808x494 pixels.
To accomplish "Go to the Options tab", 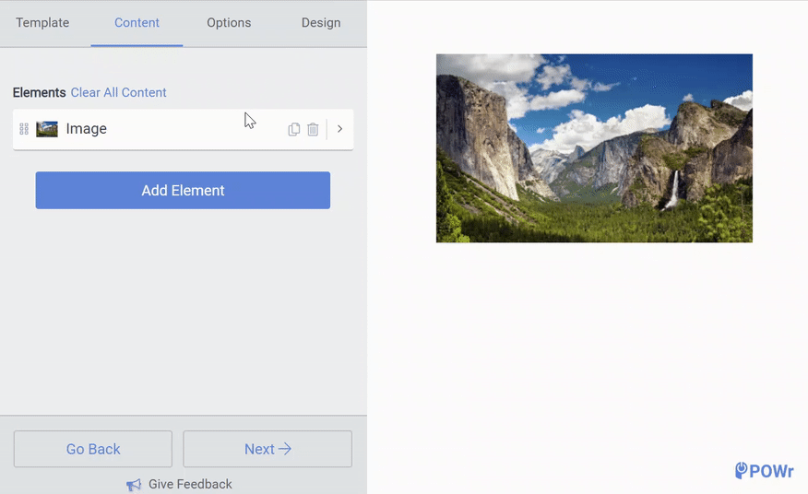I will tap(229, 23).
